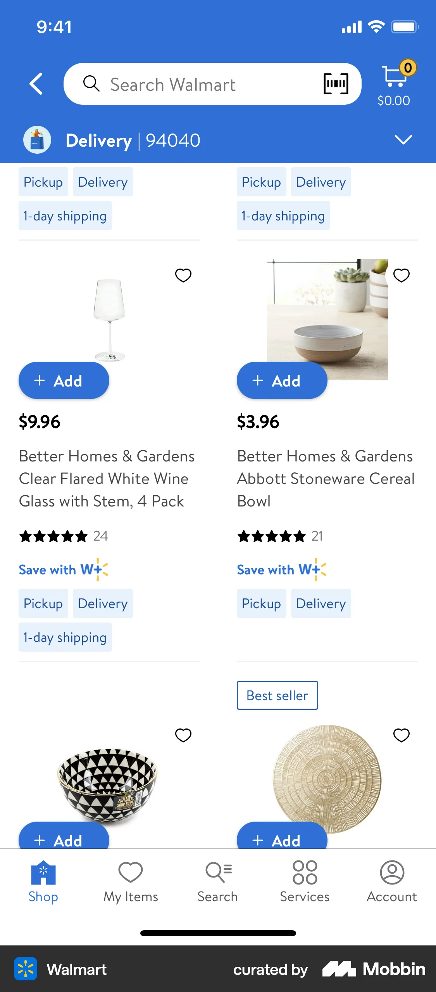Viewport: 436px width, 992px height.
Task: Tap the back arrow
Action: point(35,83)
